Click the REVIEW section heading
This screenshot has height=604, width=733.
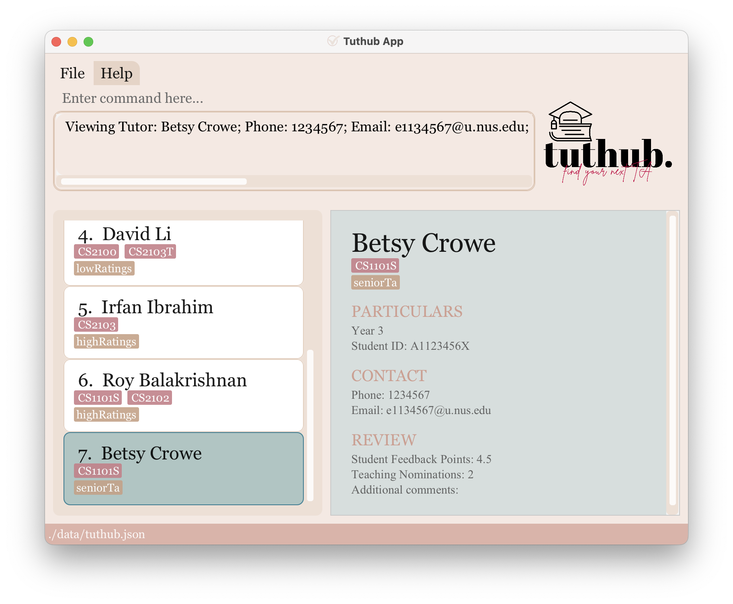384,440
